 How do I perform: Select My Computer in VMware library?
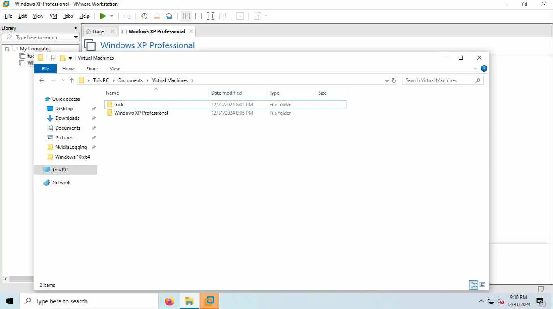(35, 49)
